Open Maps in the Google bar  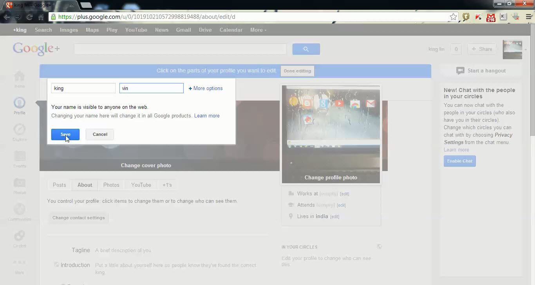pyautogui.click(x=92, y=30)
